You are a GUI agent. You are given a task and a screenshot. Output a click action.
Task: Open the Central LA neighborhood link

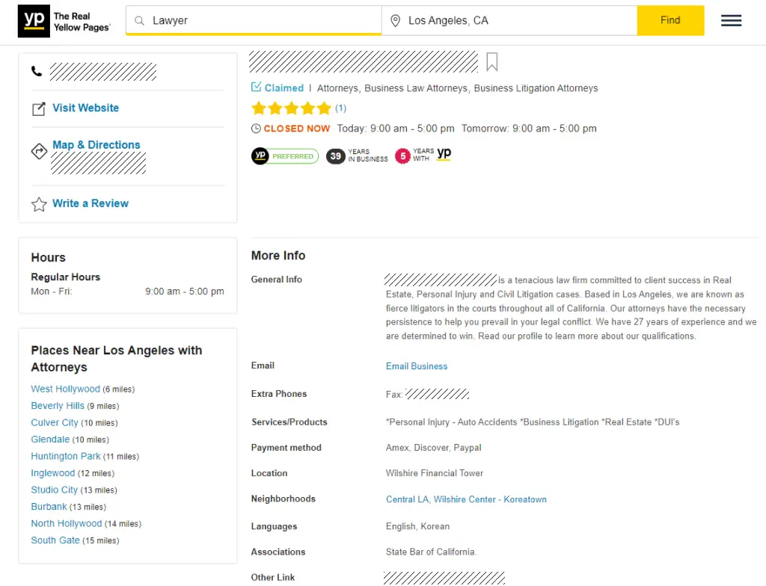tap(407, 499)
